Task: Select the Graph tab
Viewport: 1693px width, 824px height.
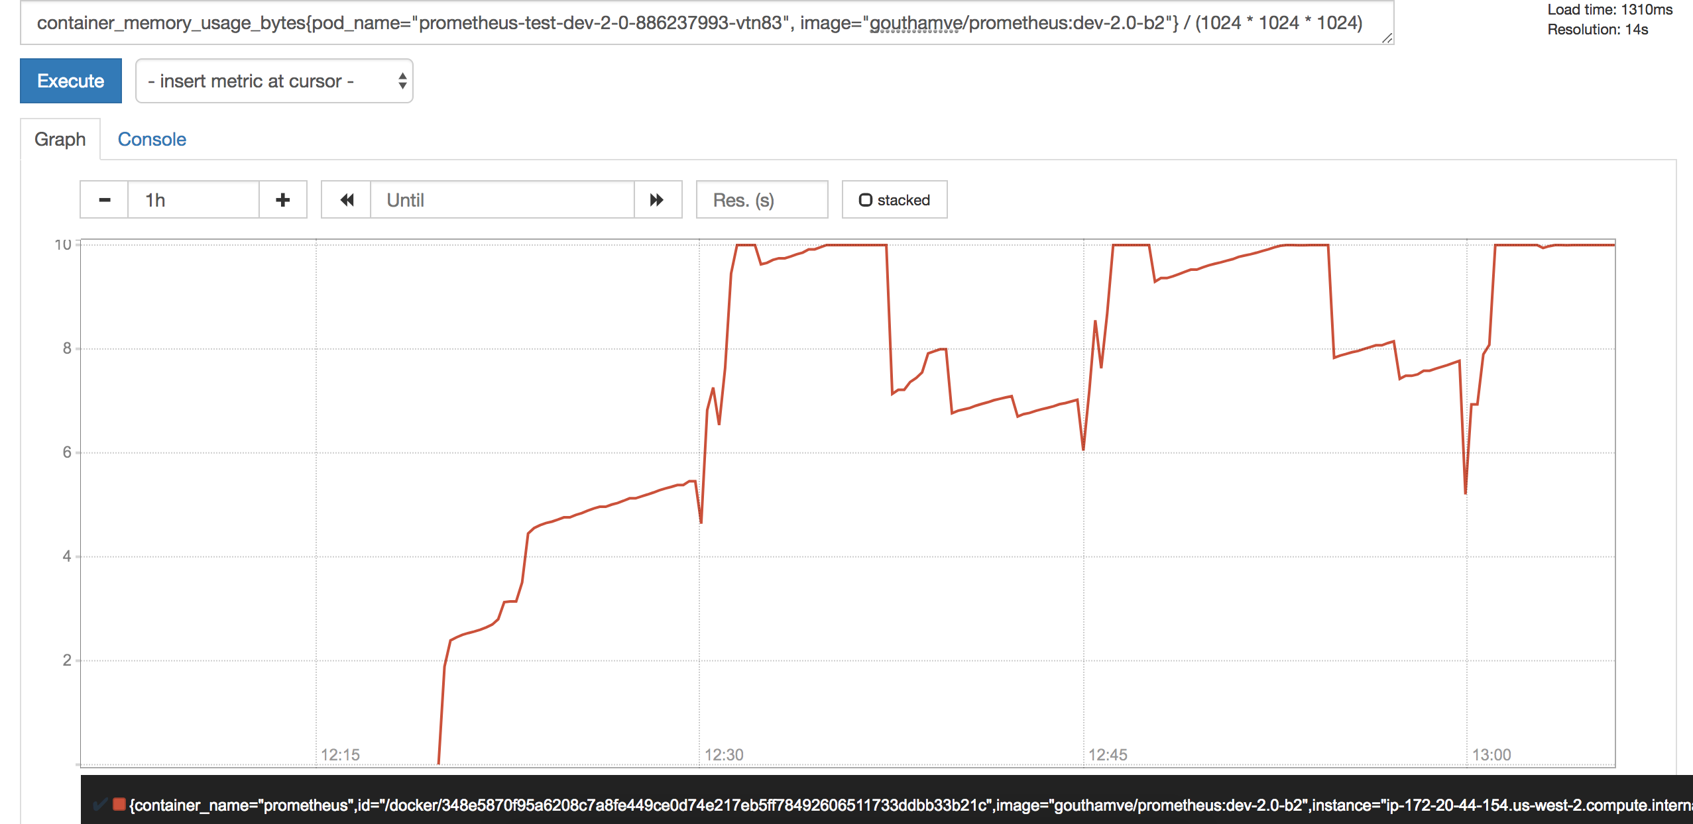Action: [60, 140]
